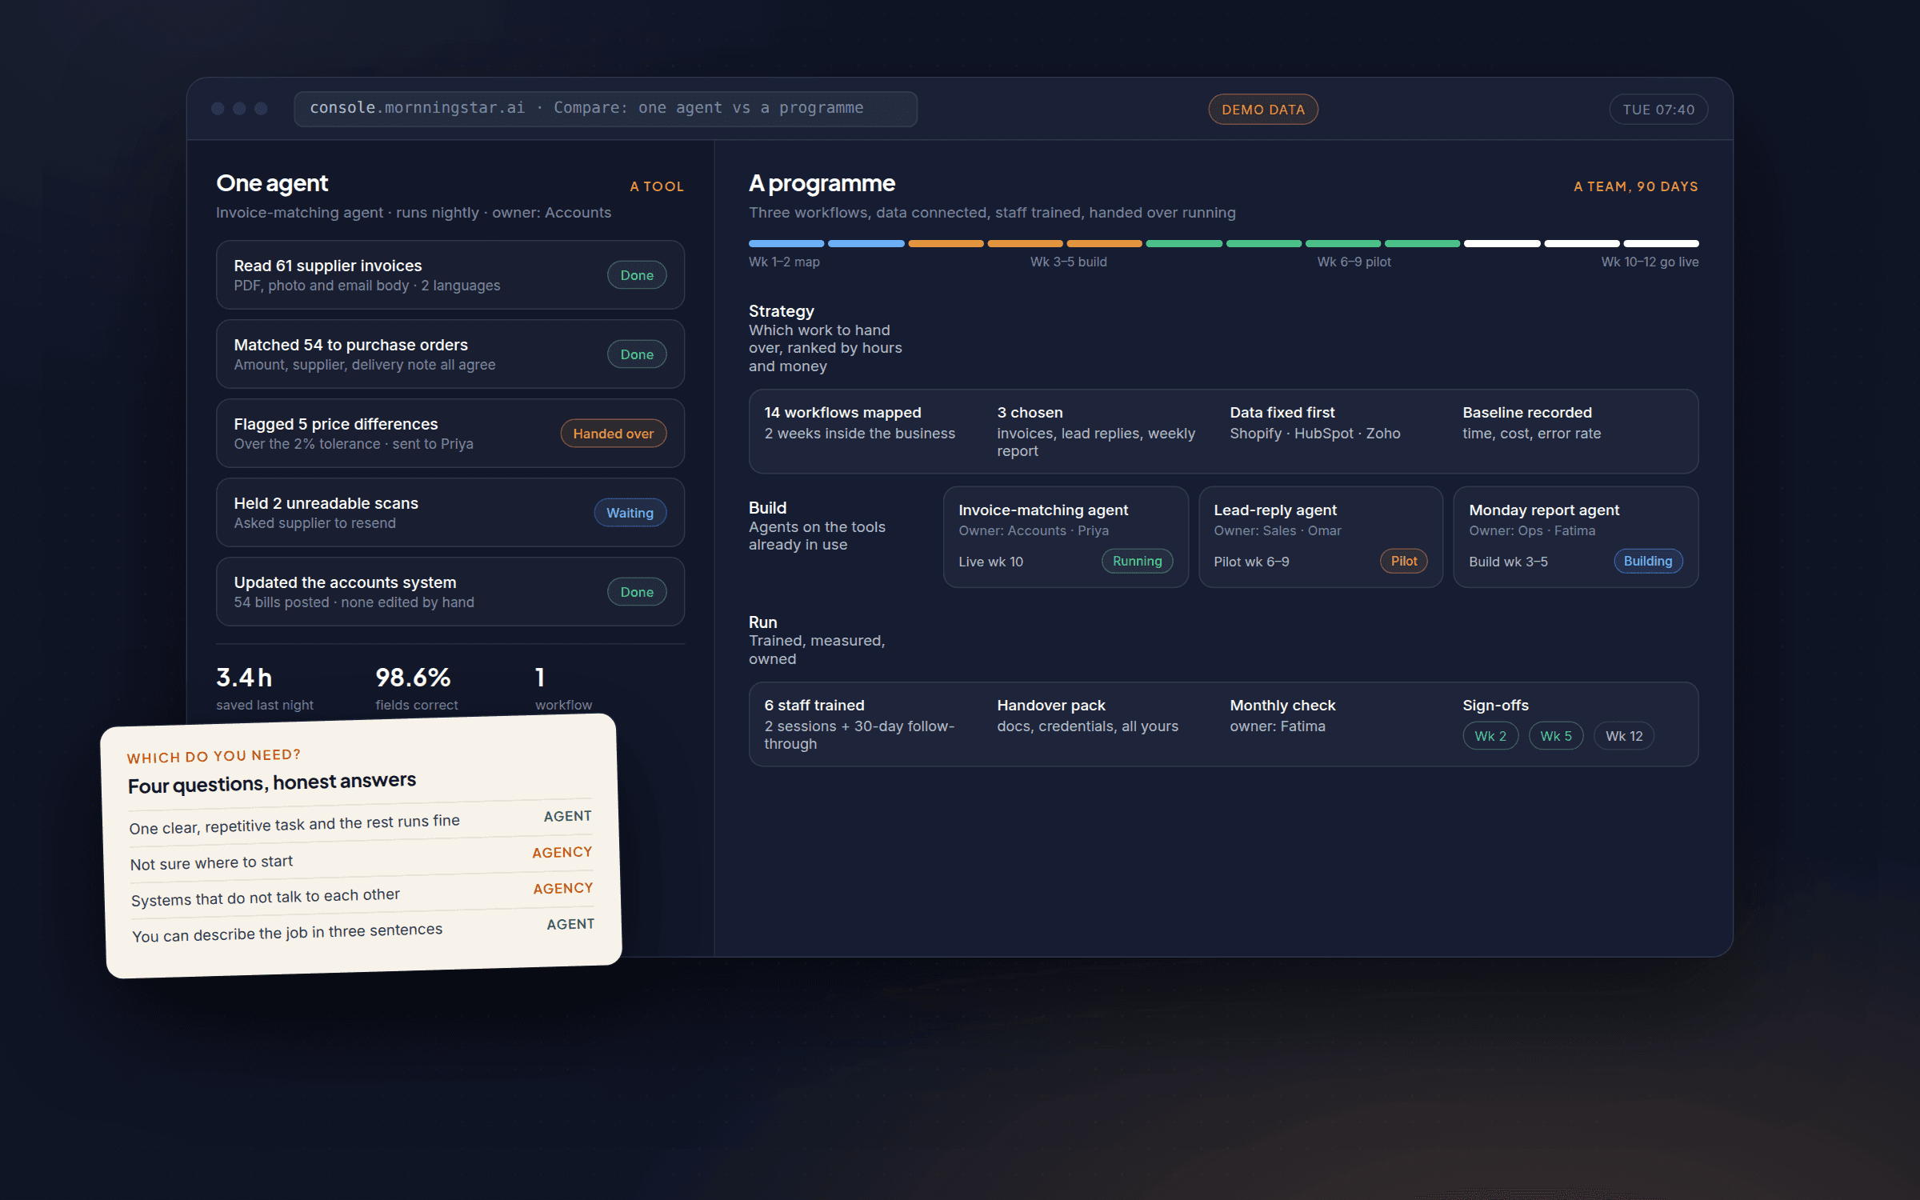Click the One agent heading
This screenshot has height=1200, width=1920.
272,183
